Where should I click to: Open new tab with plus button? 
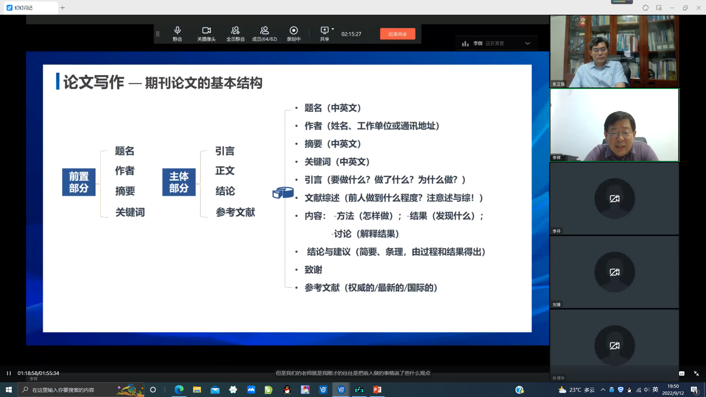(63, 8)
